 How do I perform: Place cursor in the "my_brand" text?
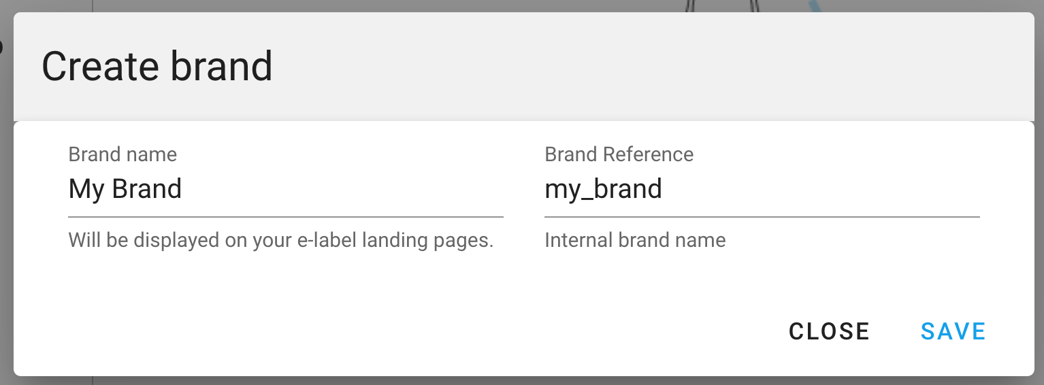point(603,189)
